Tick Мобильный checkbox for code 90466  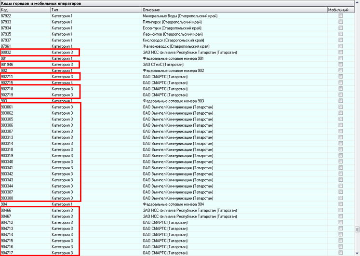[x=341, y=210]
